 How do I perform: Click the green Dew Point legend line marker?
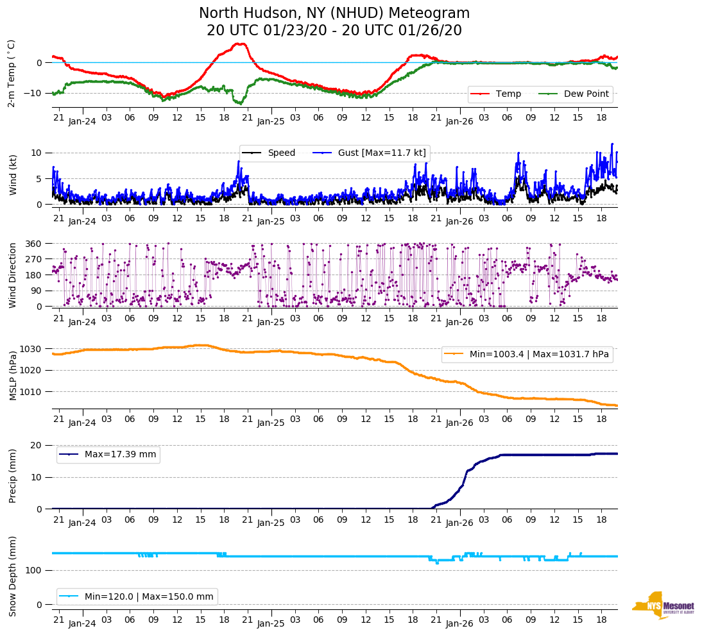pos(548,94)
